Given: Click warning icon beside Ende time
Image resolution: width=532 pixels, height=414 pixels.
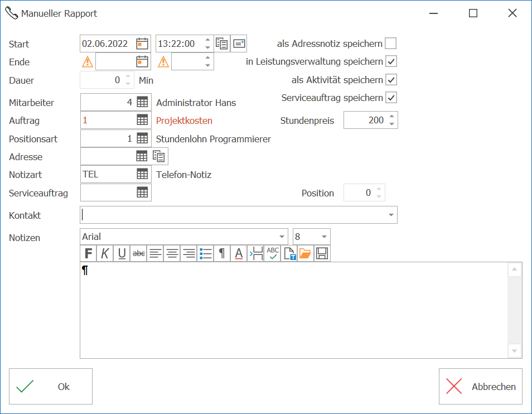Looking at the screenshot, I should tap(163, 62).
